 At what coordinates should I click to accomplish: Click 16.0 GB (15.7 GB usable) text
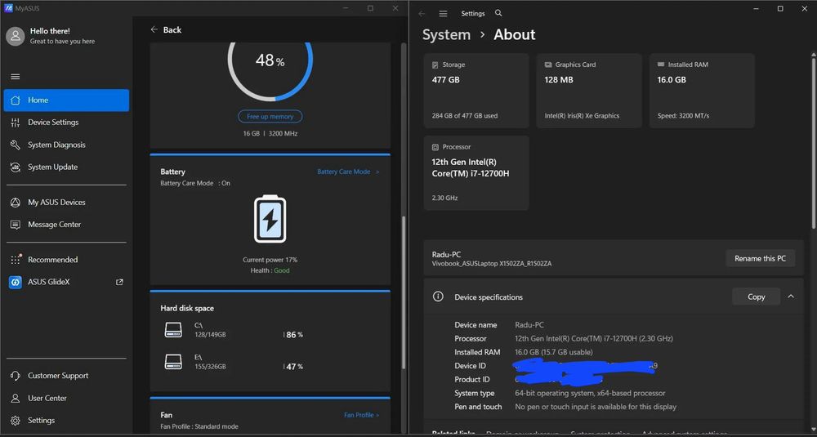[554, 352]
